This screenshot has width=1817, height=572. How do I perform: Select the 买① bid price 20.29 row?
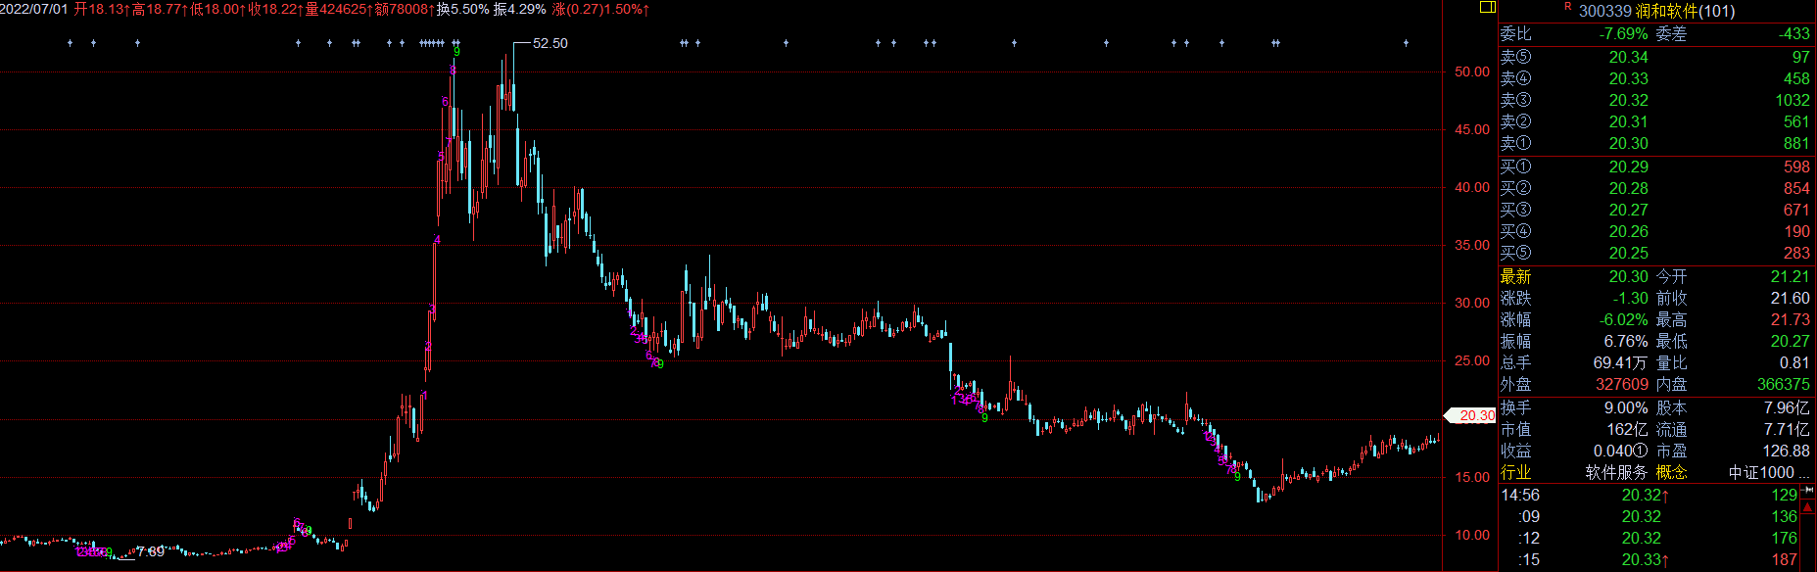(1655, 167)
